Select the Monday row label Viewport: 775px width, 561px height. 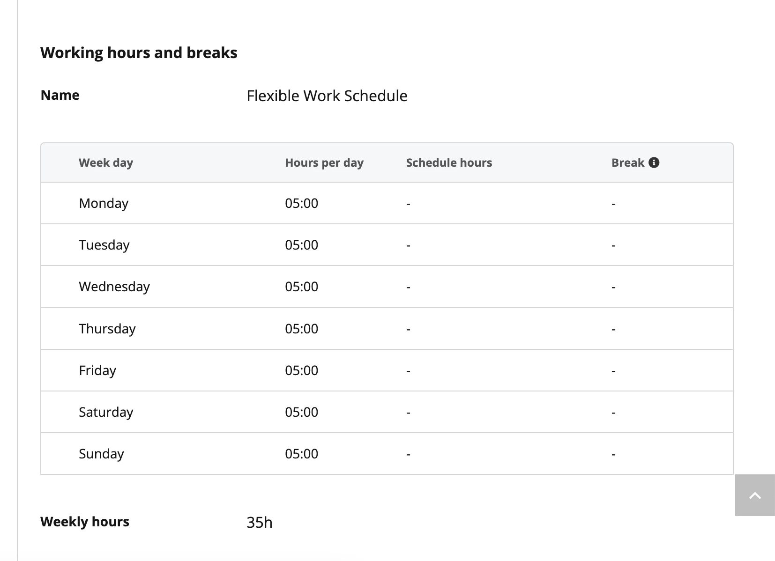click(104, 203)
